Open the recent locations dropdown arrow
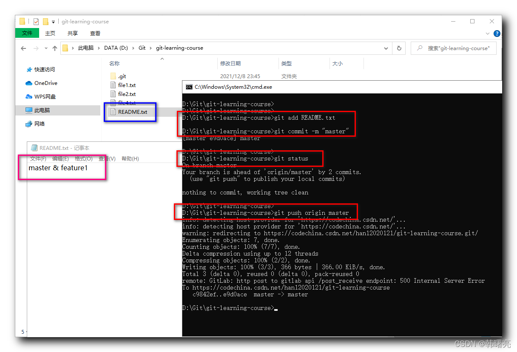Screen dimensions: 517x352 [x=46, y=48]
